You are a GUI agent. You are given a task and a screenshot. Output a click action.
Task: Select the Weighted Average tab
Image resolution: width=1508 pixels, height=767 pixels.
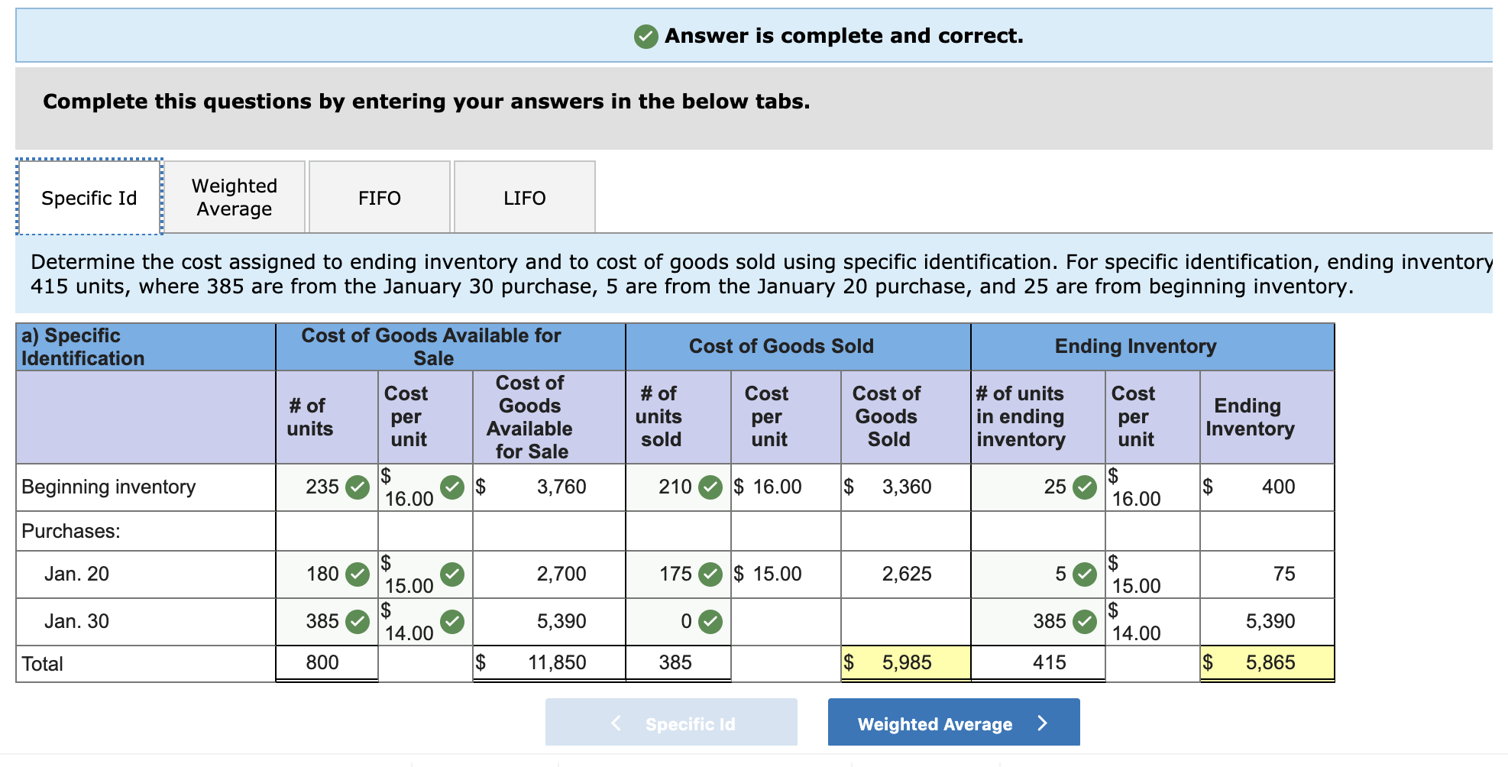234,196
